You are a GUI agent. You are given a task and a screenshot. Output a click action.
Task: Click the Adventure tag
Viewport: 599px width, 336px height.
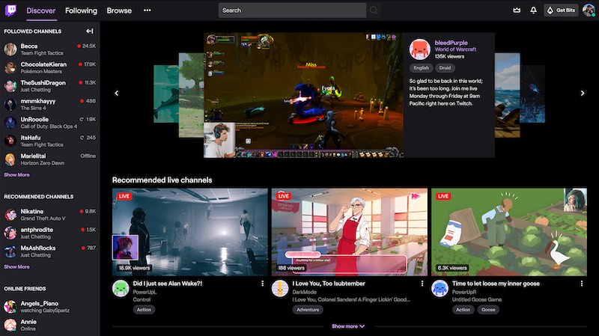[x=308, y=310]
